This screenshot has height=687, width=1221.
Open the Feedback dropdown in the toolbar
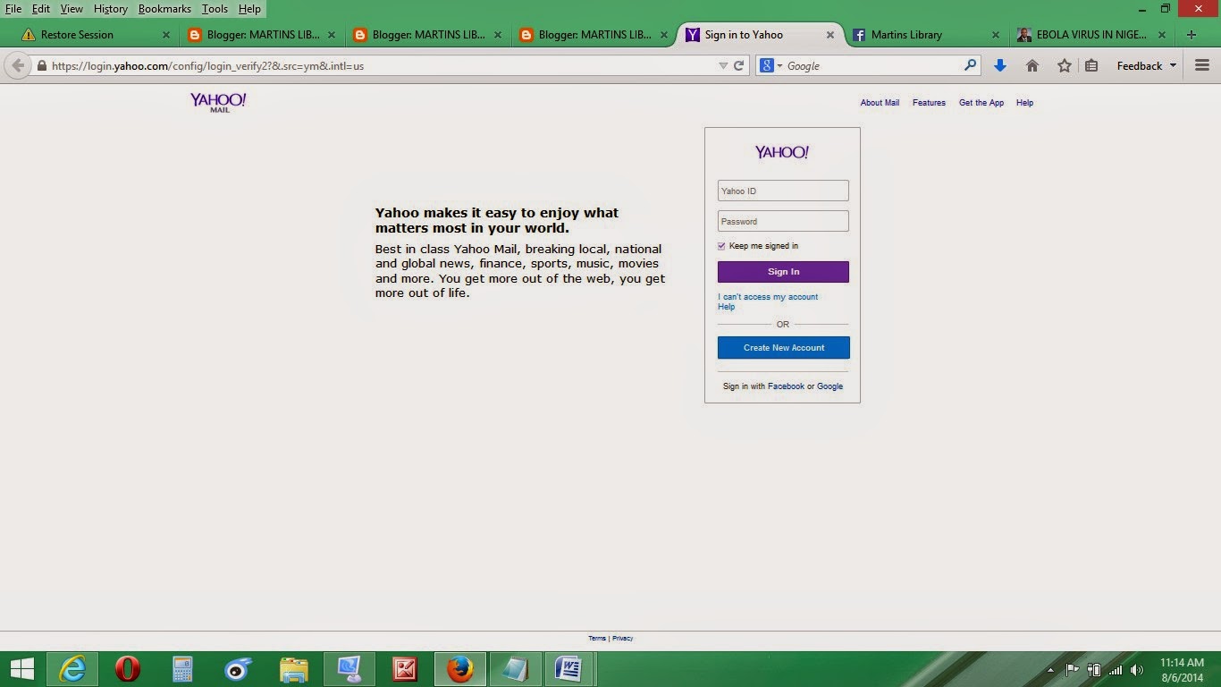click(1147, 65)
